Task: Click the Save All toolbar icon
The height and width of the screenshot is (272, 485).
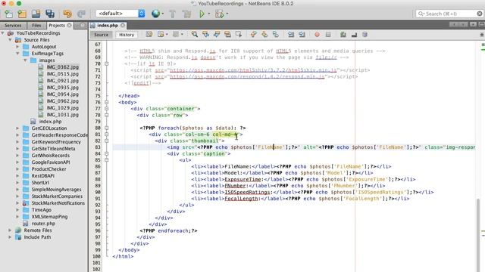Action: coord(50,14)
